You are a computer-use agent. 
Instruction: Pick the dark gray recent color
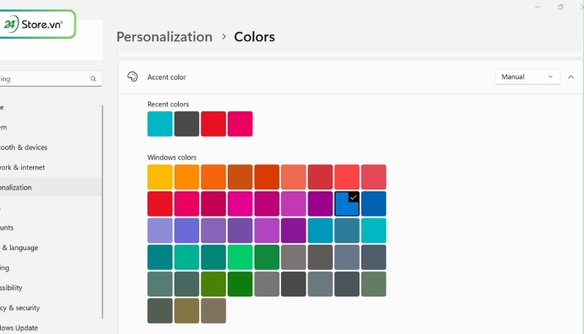click(x=187, y=124)
